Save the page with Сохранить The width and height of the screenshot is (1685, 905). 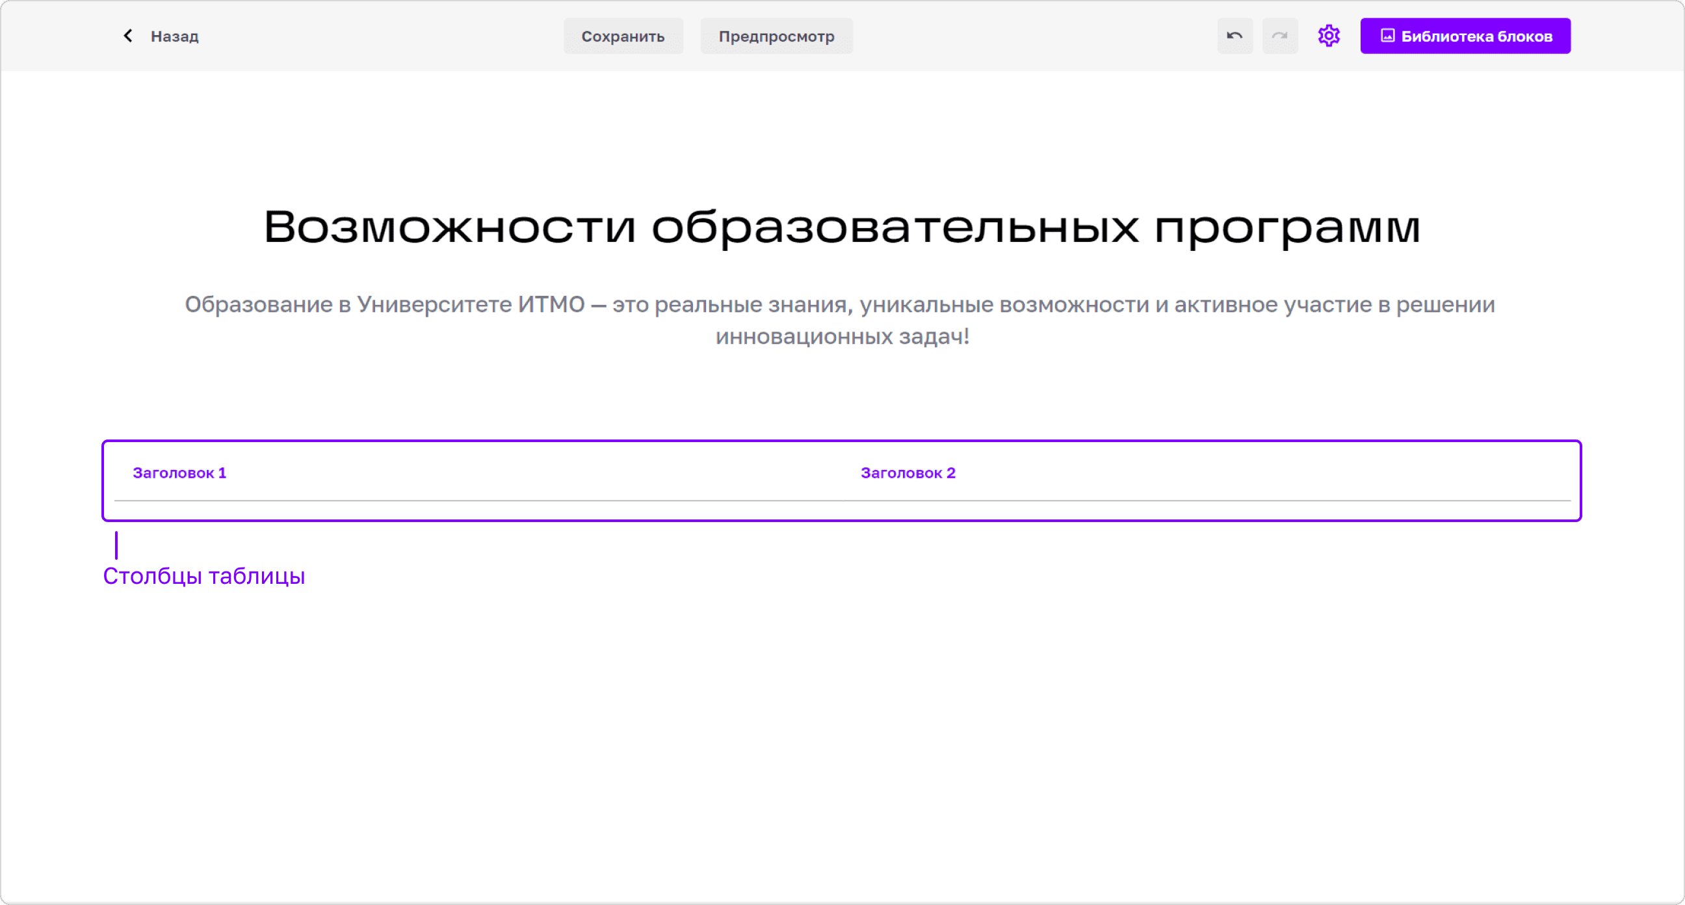[x=623, y=36]
